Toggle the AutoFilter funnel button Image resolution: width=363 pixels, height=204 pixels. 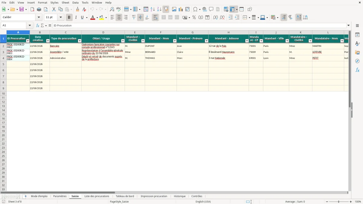click(x=166, y=9)
